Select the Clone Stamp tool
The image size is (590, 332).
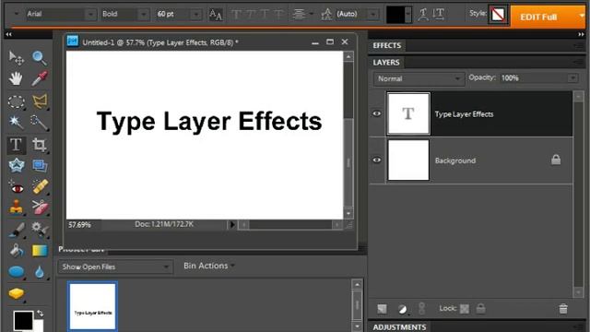point(17,207)
